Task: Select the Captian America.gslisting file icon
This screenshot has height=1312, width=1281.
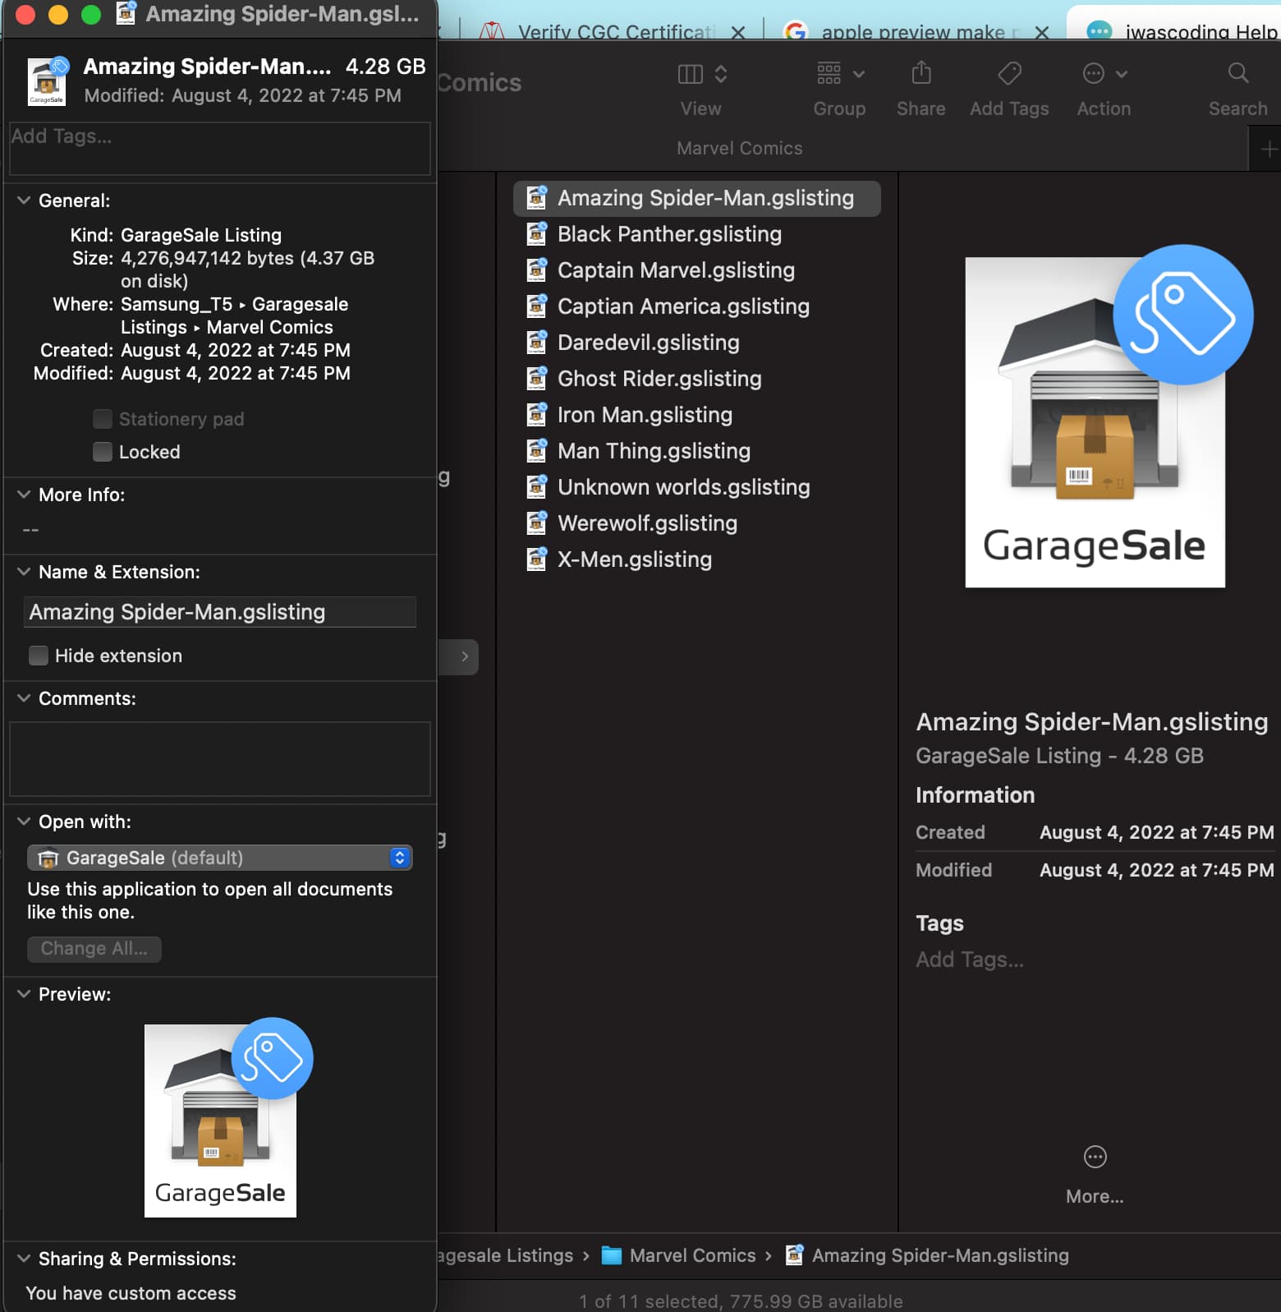Action: [x=536, y=306]
